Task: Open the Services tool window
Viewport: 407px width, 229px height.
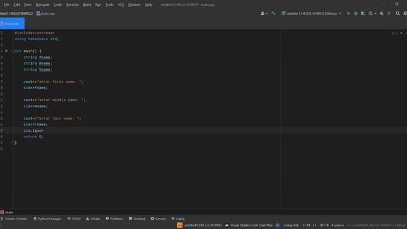Action: click(158, 219)
